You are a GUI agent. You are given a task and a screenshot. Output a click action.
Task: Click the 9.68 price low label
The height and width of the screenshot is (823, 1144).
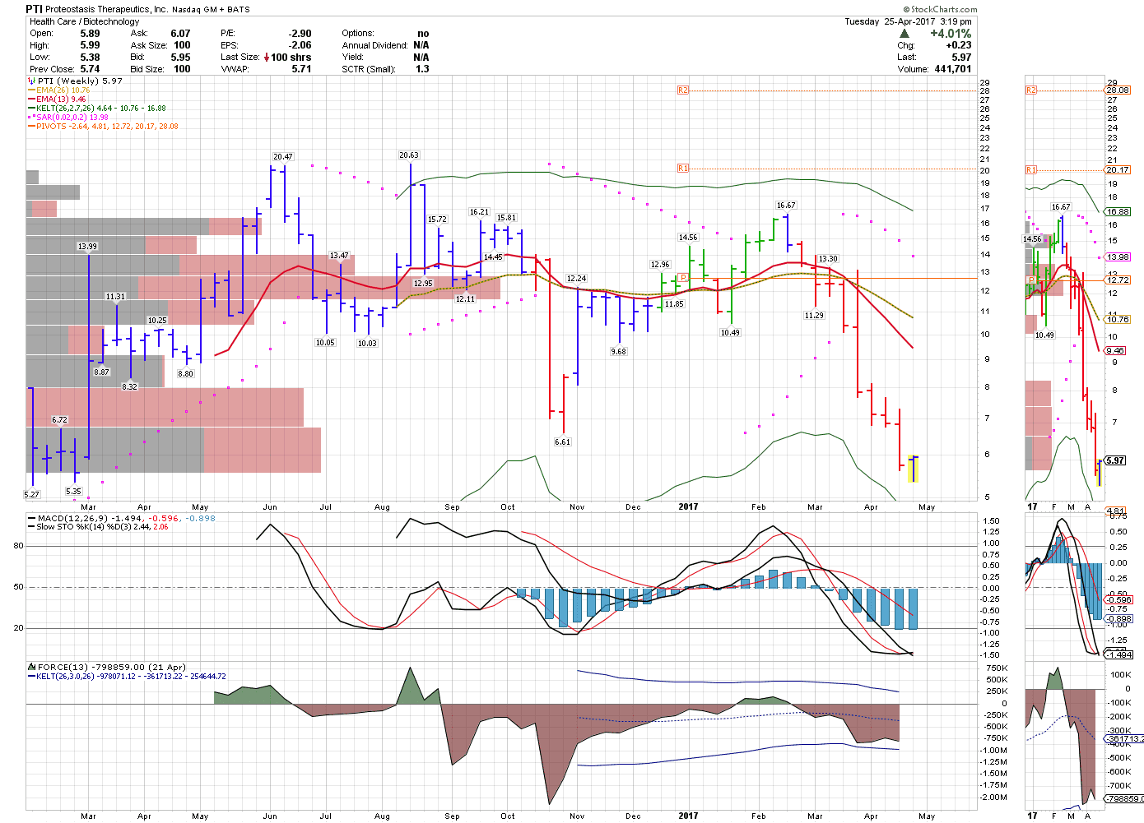pos(618,351)
